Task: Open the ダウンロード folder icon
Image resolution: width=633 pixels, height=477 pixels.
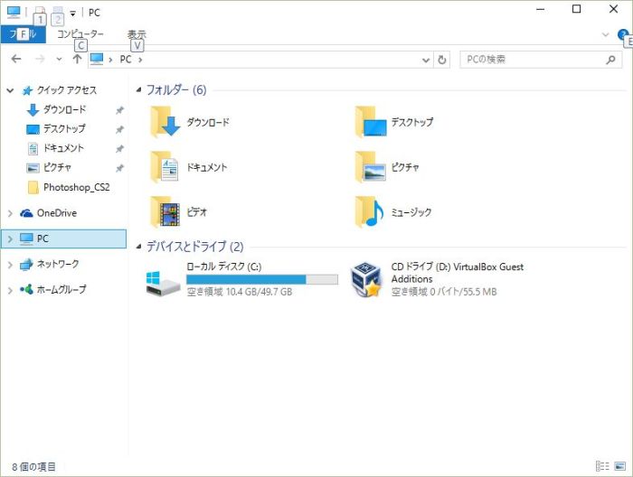Action: (x=165, y=122)
